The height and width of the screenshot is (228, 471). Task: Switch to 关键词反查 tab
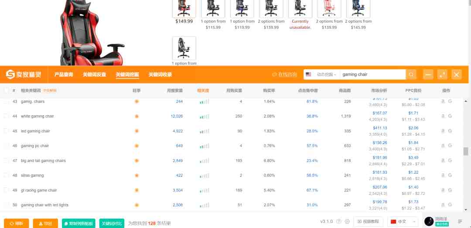tap(94, 74)
